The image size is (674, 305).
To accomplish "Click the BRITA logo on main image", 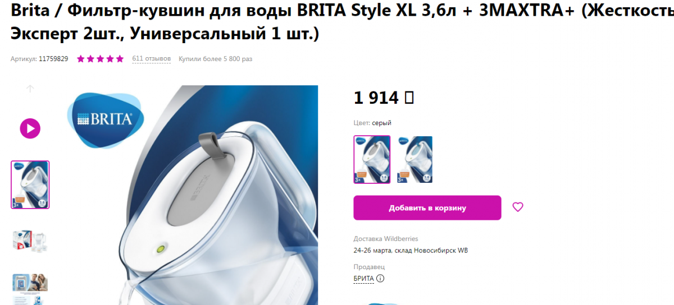I will pyautogui.click(x=105, y=119).
